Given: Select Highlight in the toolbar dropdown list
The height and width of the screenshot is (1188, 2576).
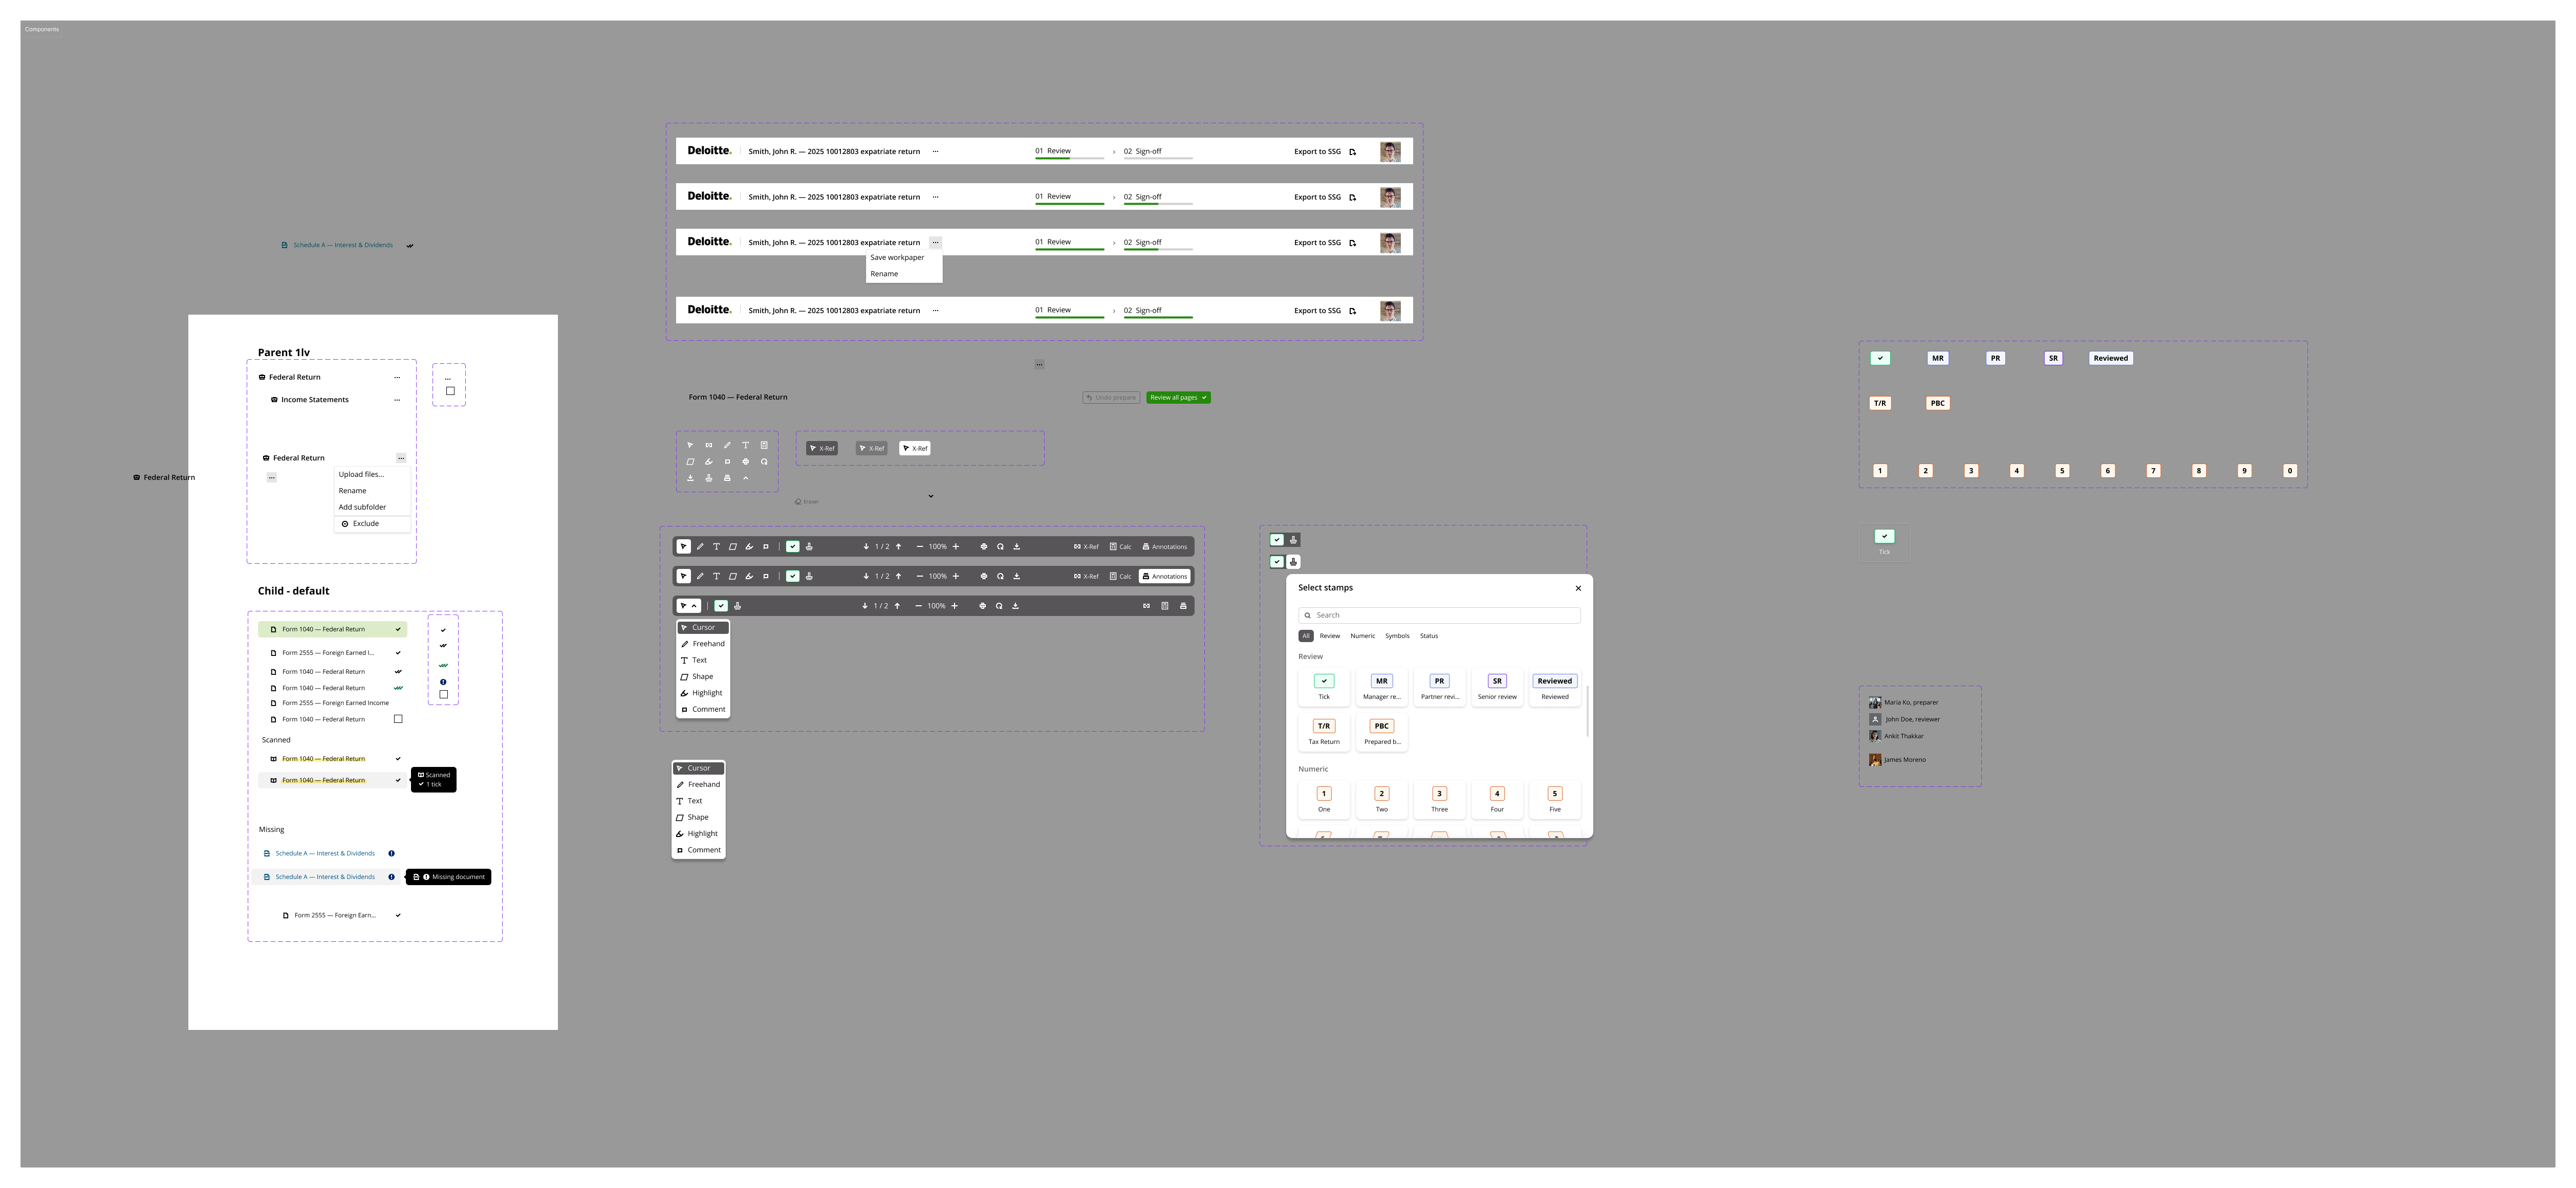Looking at the screenshot, I should point(704,693).
